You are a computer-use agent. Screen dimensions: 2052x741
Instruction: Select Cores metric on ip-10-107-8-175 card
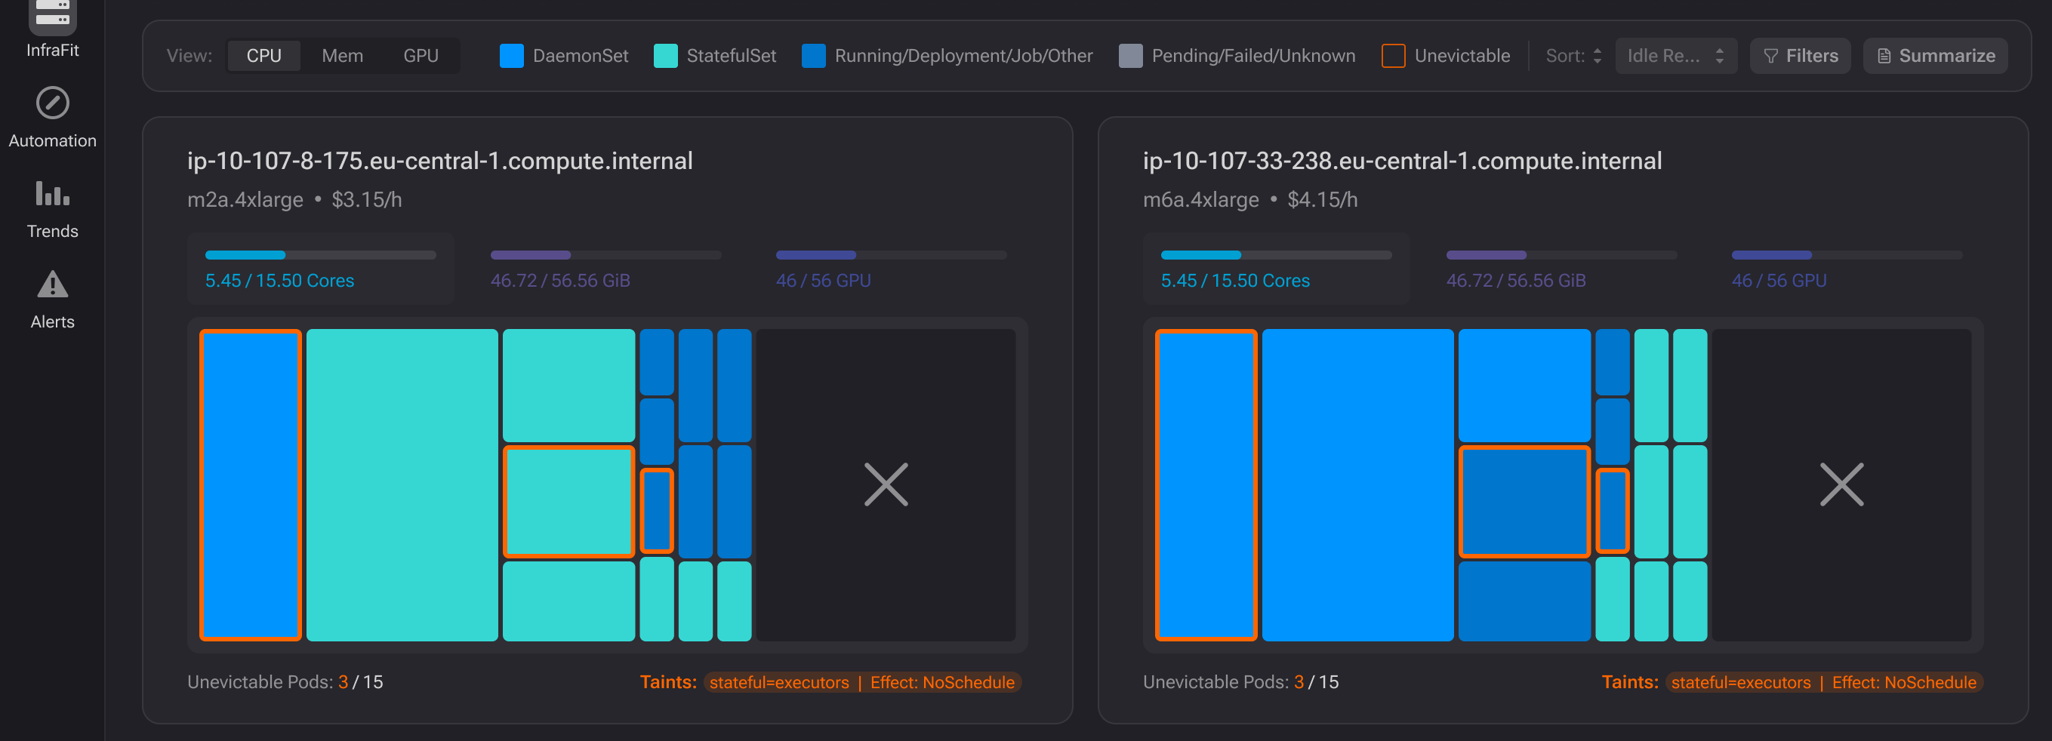(320, 269)
